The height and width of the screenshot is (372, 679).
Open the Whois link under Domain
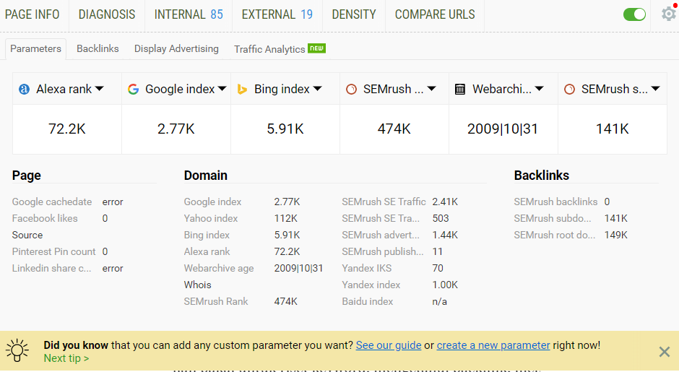[x=197, y=285]
